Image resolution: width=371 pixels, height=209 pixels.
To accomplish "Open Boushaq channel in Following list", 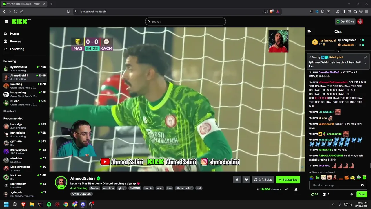I will pyautogui.click(x=25, y=86).
